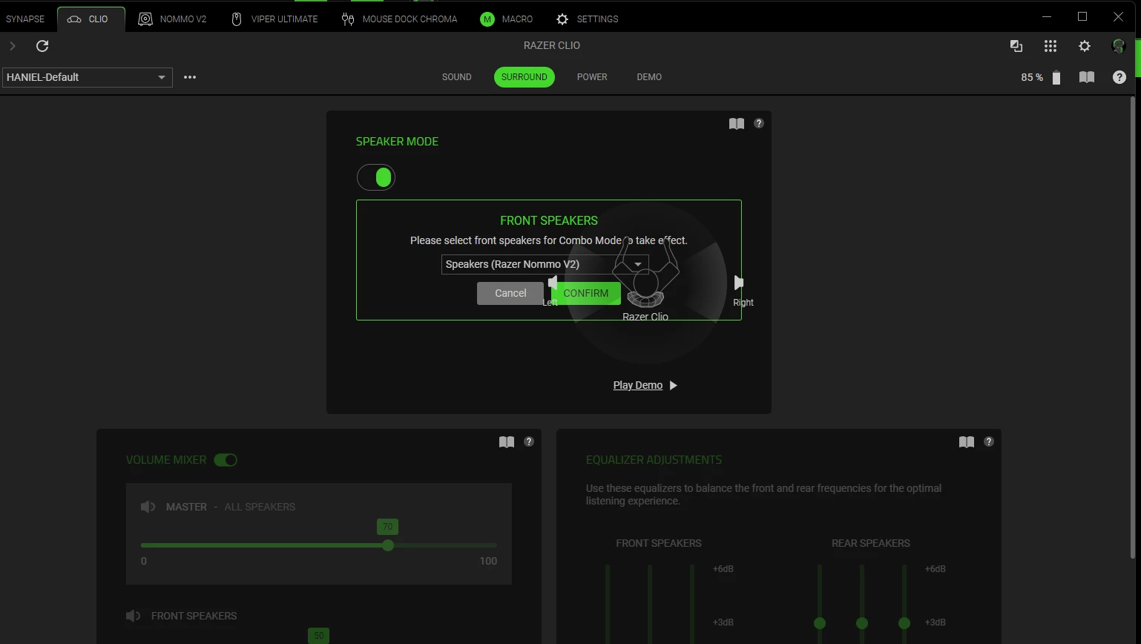
Task: Open the top-bar Settings tab
Action: (x=587, y=19)
